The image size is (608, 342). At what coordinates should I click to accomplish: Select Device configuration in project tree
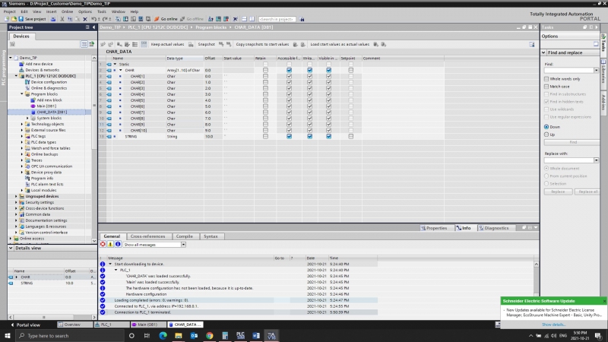(x=49, y=82)
